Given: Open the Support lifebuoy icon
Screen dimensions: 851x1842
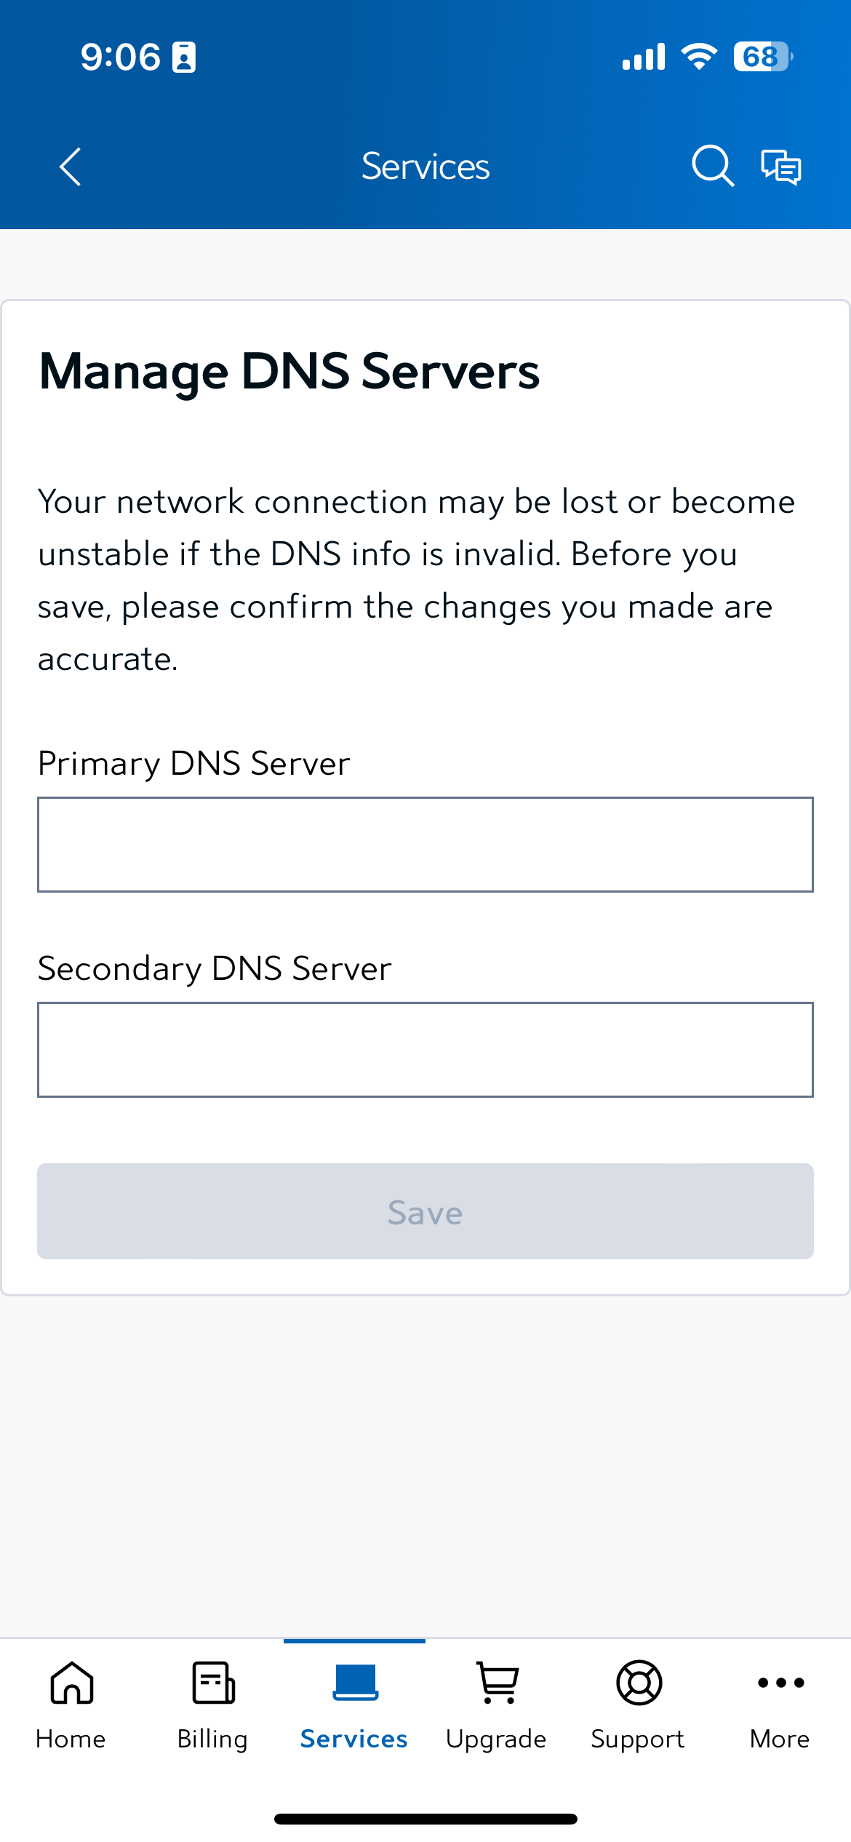Looking at the screenshot, I should click(639, 1683).
